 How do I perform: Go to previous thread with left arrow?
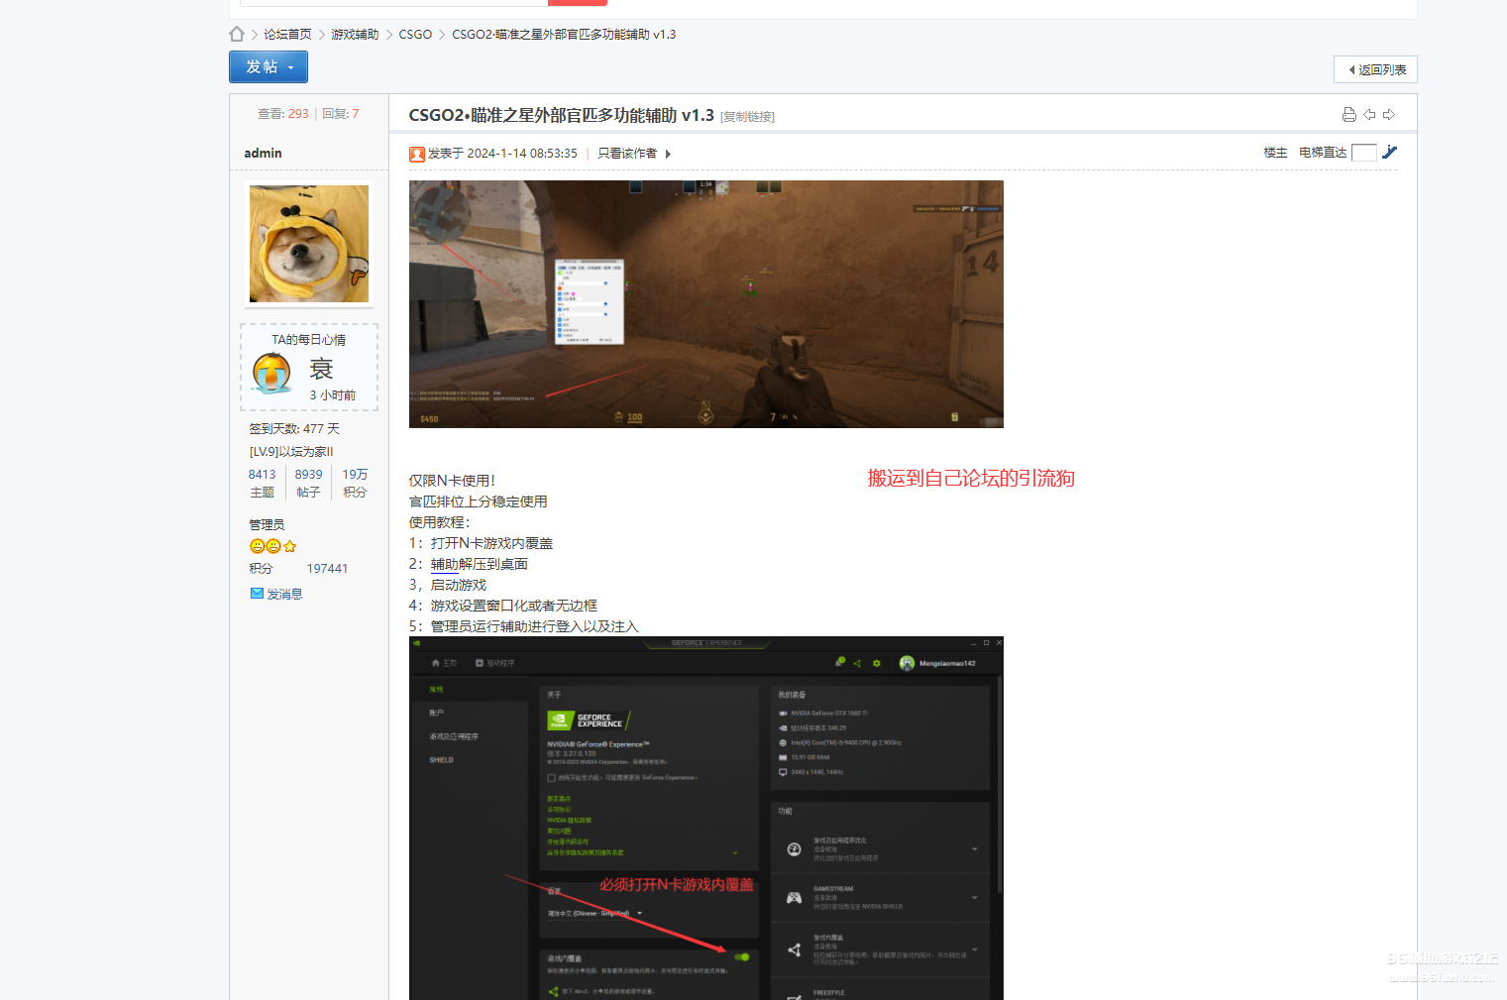(1369, 115)
